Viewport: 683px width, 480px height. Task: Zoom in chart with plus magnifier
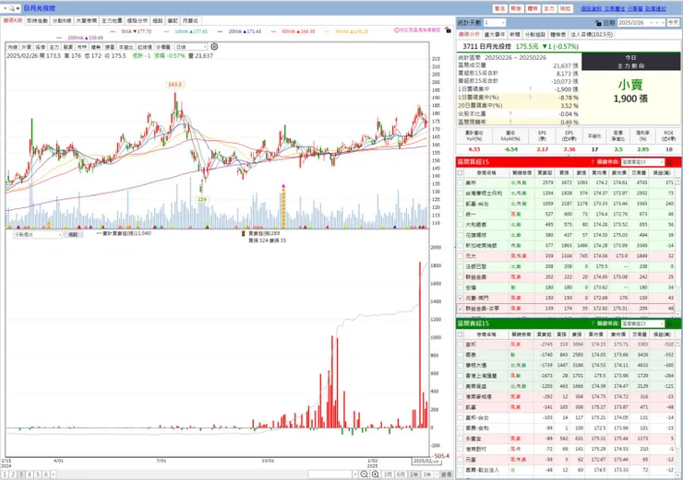pyautogui.click(x=375, y=474)
